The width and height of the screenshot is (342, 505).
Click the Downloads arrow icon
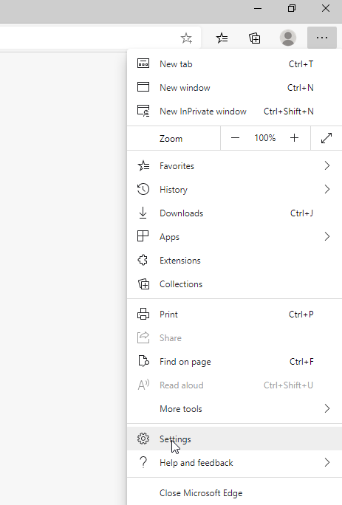(x=143, y=213)
